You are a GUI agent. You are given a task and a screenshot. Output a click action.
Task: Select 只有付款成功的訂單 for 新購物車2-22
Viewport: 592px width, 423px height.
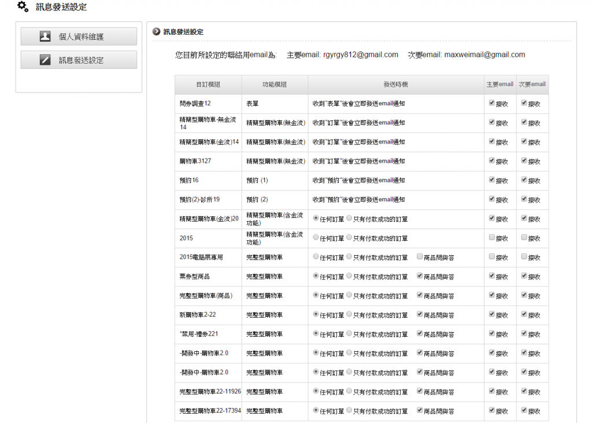tap(349, 314)
